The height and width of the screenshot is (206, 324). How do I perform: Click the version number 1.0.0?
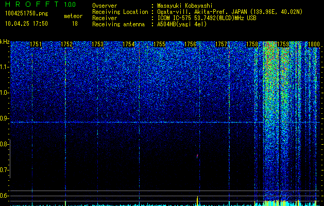pos(70,5)
